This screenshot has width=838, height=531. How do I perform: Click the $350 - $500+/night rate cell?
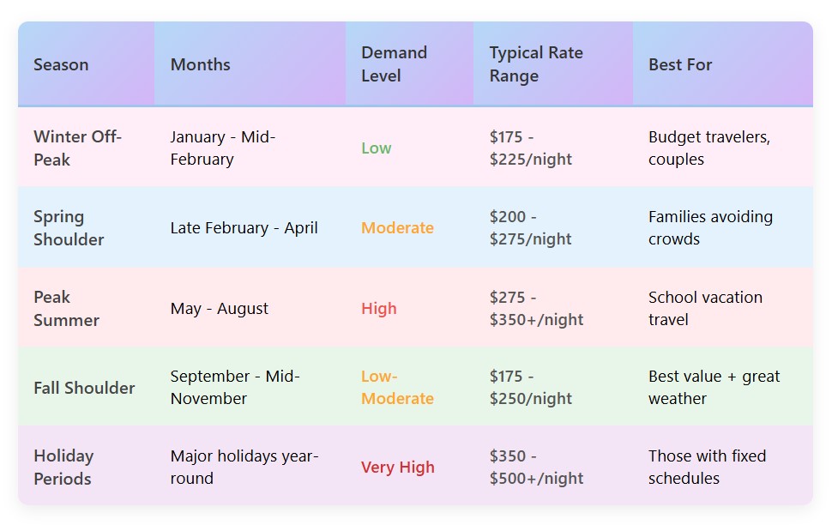(x=536, y=467)
